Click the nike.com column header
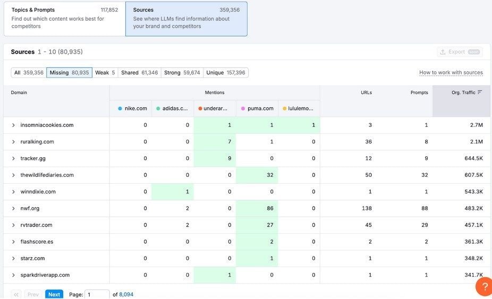This screenshot has height=299, width=492. tap(131, 108)
